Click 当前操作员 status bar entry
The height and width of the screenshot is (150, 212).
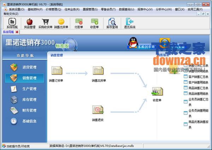[x=18, y=146]
